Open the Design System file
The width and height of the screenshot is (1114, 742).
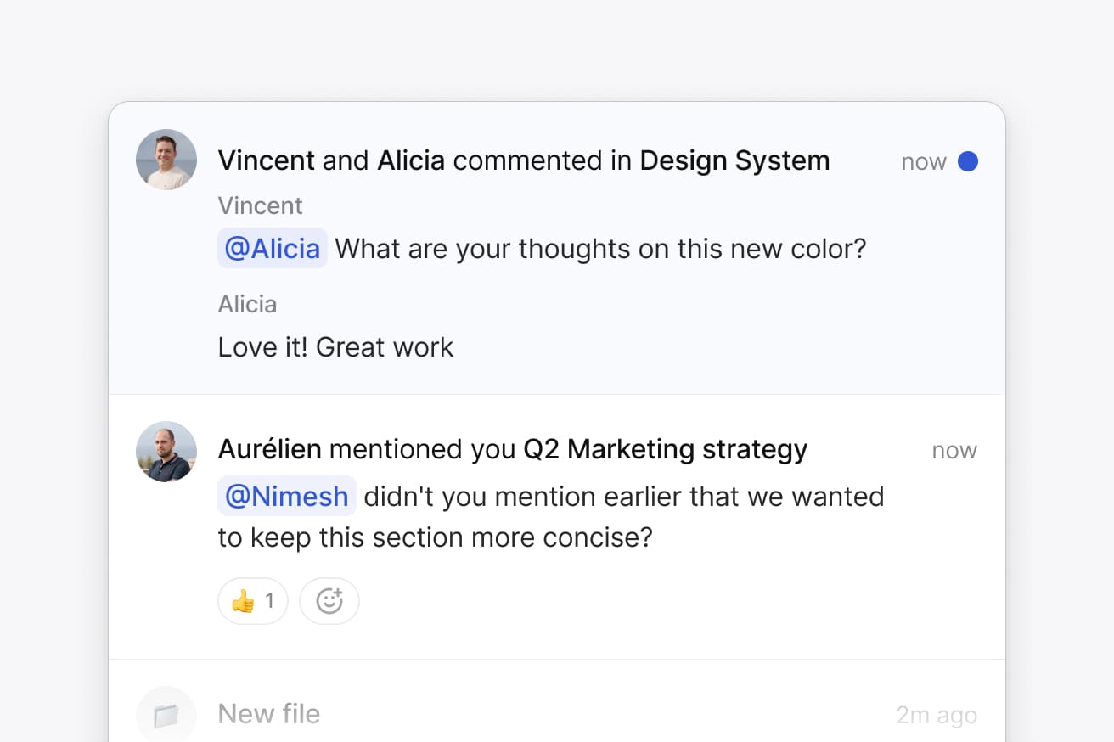(x=735, y=160)
